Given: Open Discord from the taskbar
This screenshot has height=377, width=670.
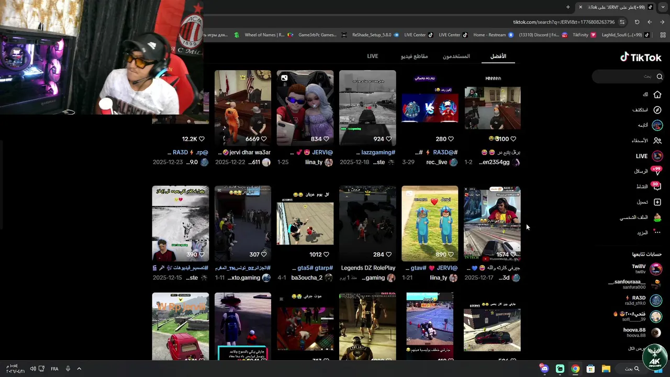Looking at the screenshot, I should click(545, 369).
